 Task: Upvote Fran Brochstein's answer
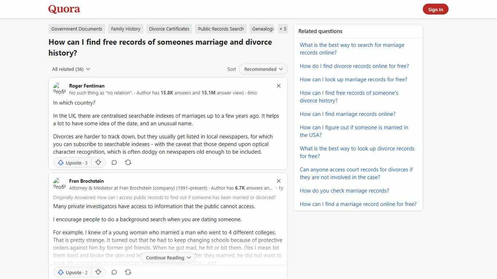point(72,272)
